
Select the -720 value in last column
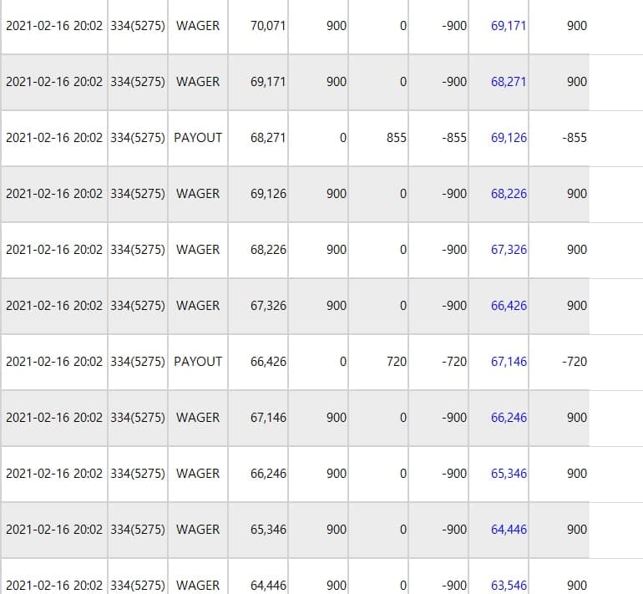click(575, 362)
